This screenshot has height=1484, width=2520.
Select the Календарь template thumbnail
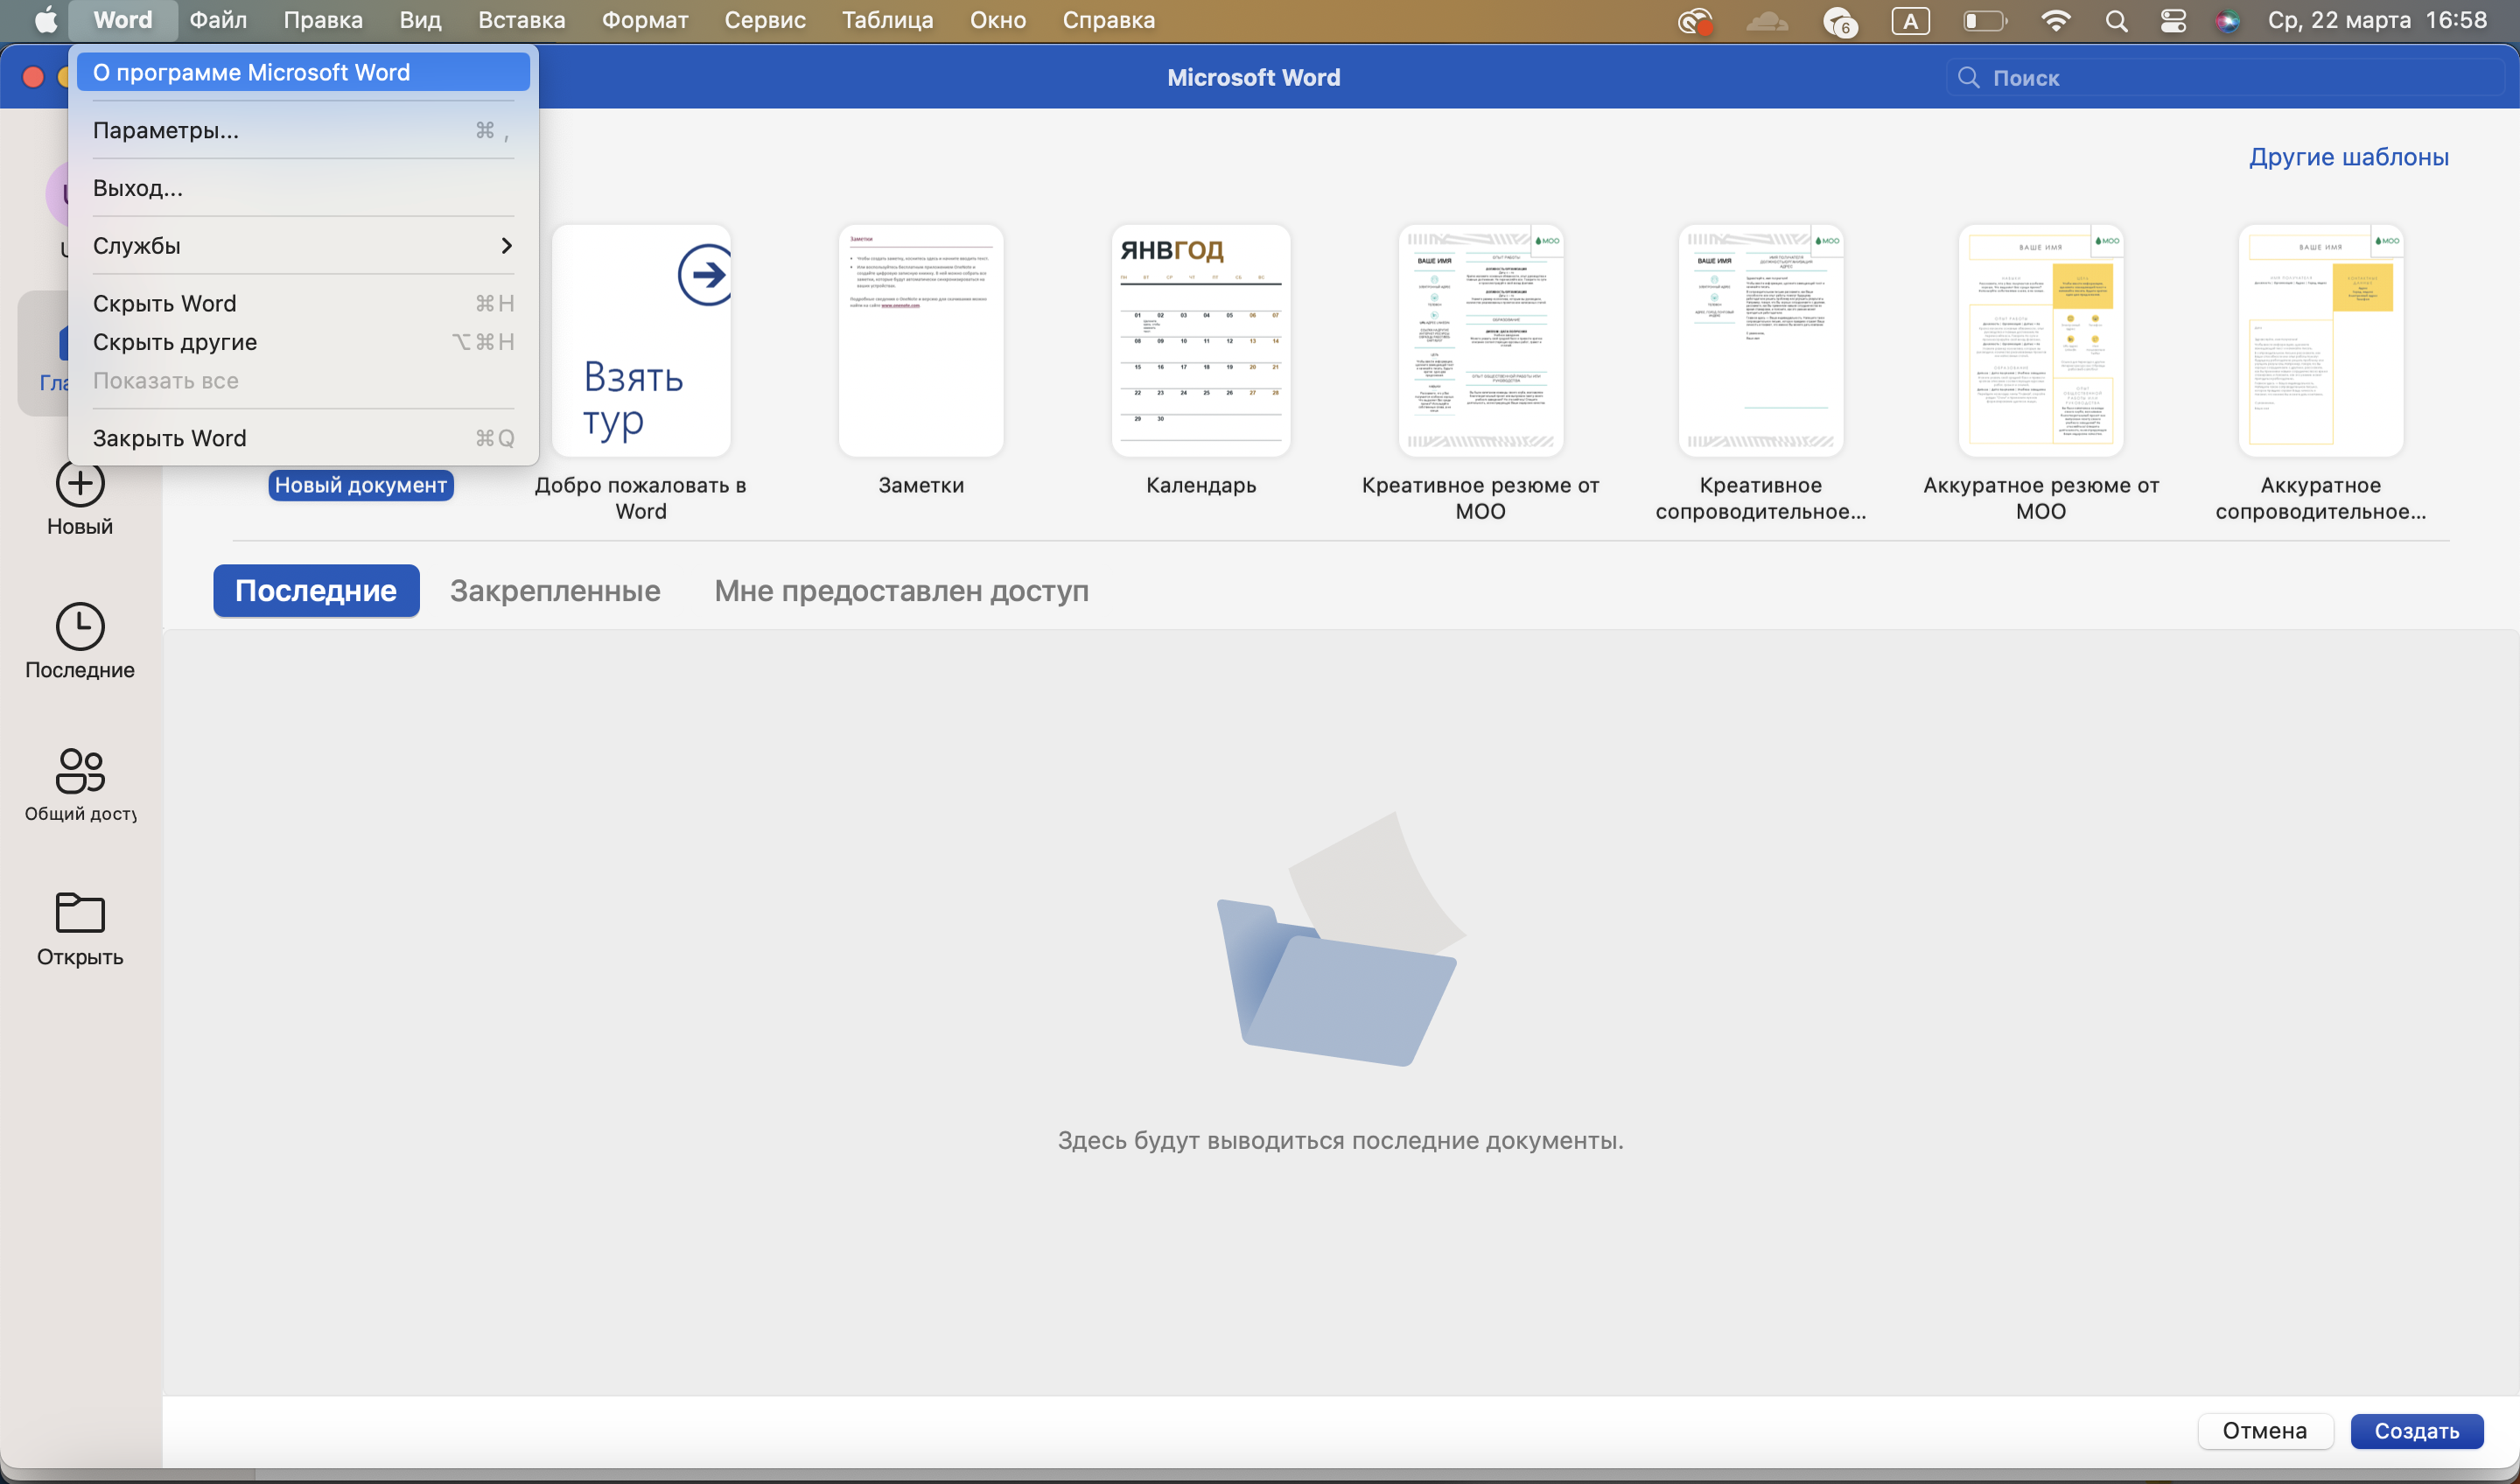[x=1200, y=342]
